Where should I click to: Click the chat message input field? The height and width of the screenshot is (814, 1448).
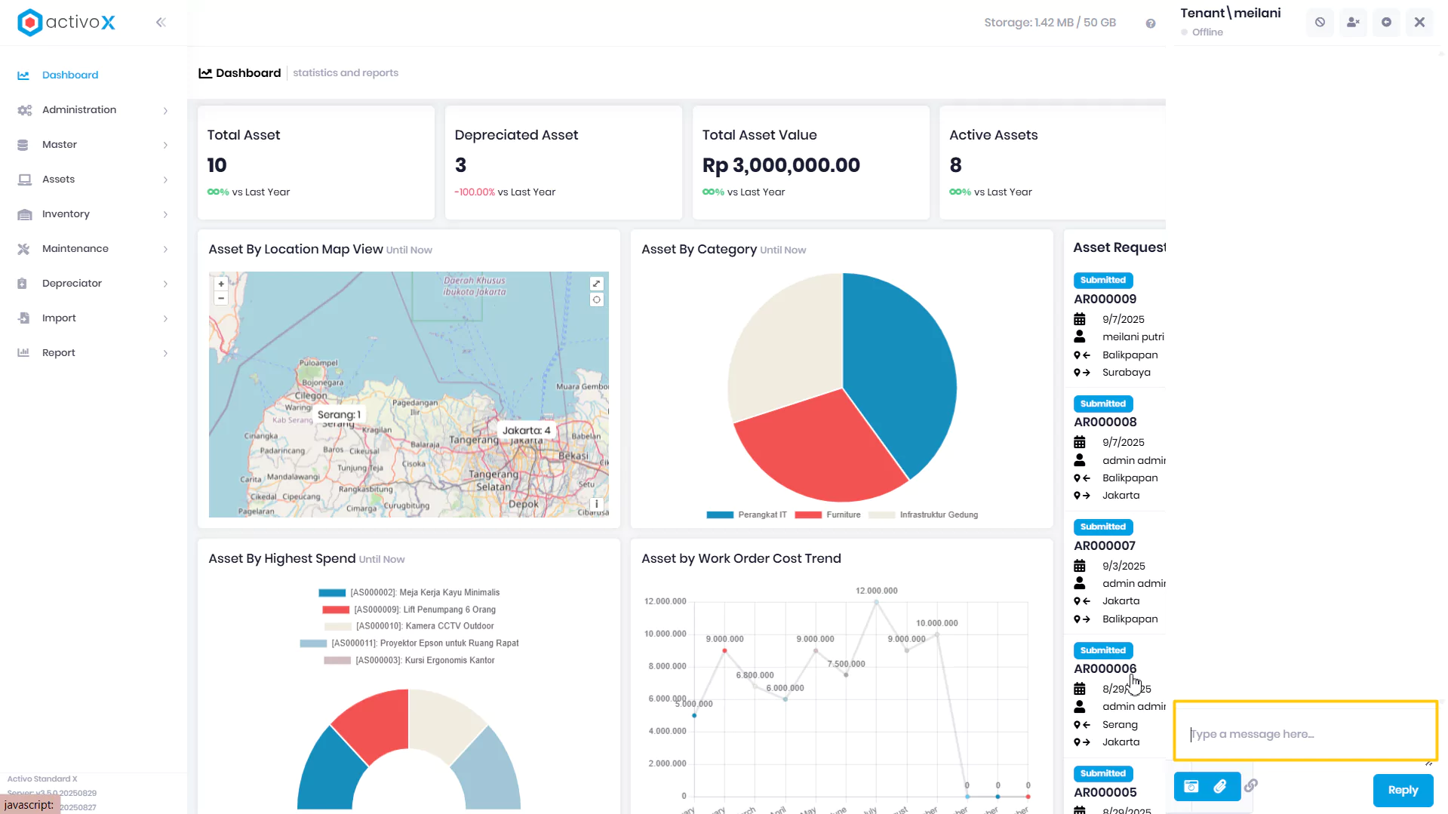tap(1305, 731)
